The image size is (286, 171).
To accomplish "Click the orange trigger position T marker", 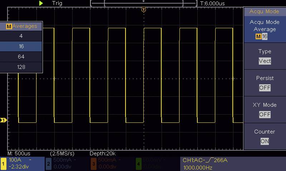I will [144, 10].
